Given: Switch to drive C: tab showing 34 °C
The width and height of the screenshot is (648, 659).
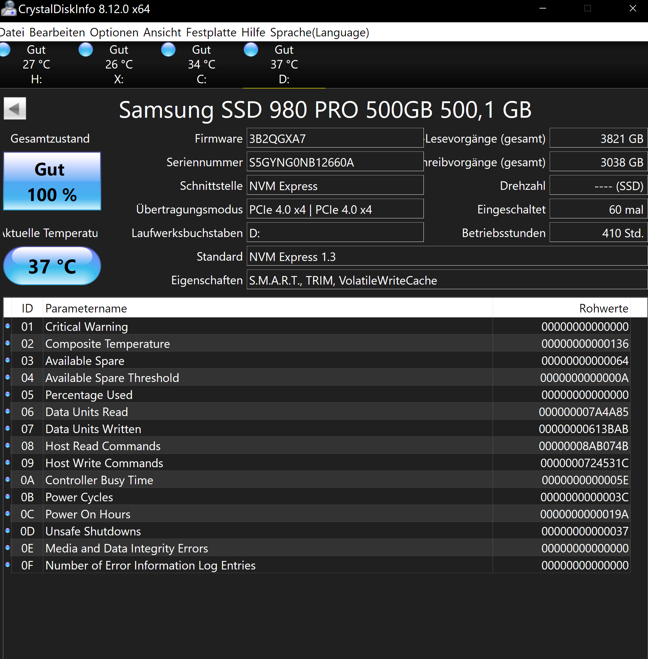Looking at the screenshot, I should tap(202, 64).
